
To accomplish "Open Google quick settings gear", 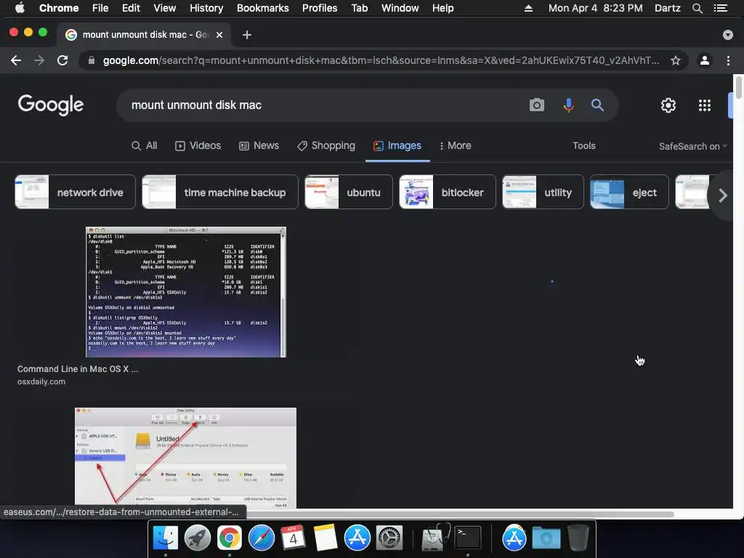I will (x=668, y=105).
